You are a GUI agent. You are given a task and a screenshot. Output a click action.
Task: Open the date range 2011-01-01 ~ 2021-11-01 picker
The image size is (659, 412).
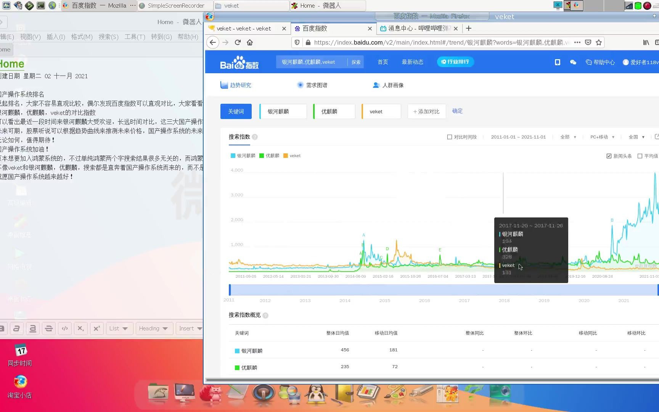[518, 137]
